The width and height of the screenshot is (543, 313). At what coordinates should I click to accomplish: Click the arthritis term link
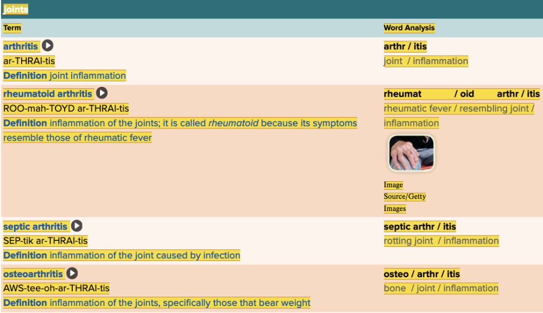22,47
